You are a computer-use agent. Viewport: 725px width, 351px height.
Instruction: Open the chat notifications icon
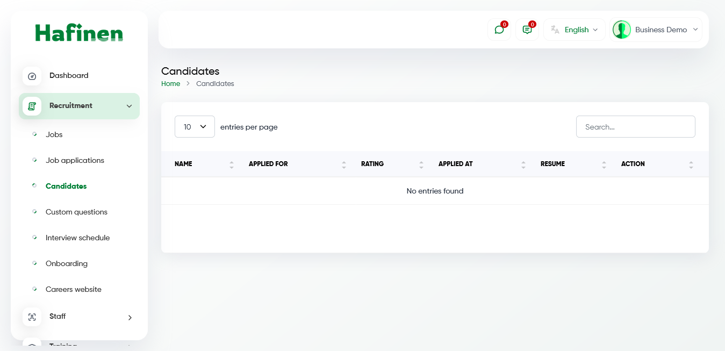pos(499,30)
